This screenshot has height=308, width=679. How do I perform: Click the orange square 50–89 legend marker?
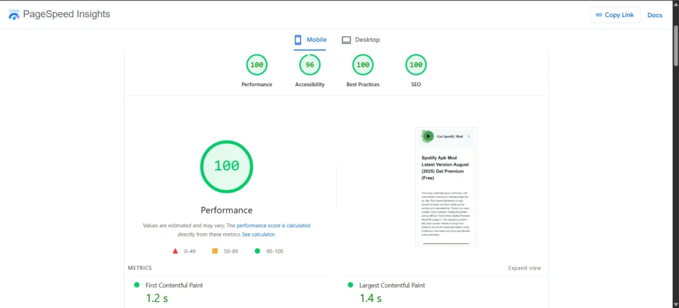[x=215, y=251]
